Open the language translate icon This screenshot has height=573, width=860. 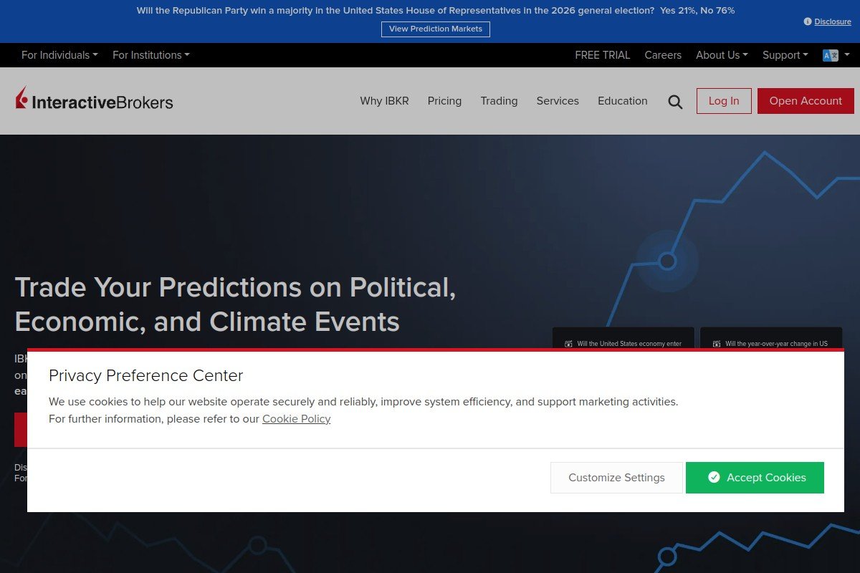(x=831, y=55)
